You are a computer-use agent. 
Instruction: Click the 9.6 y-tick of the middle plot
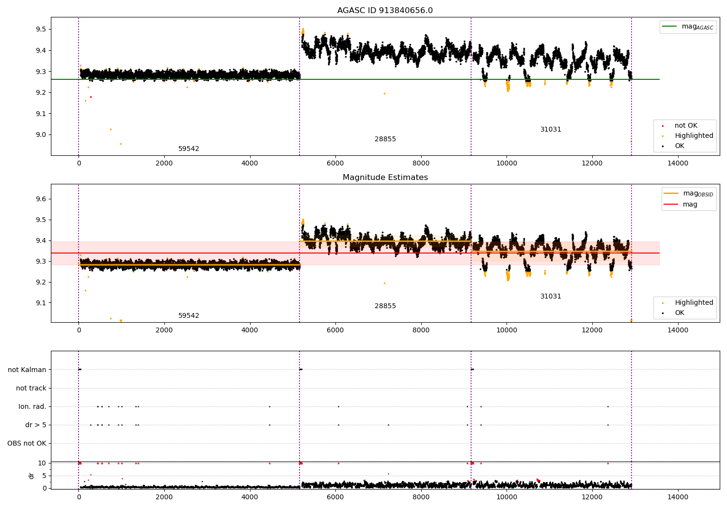click(41, 199)
